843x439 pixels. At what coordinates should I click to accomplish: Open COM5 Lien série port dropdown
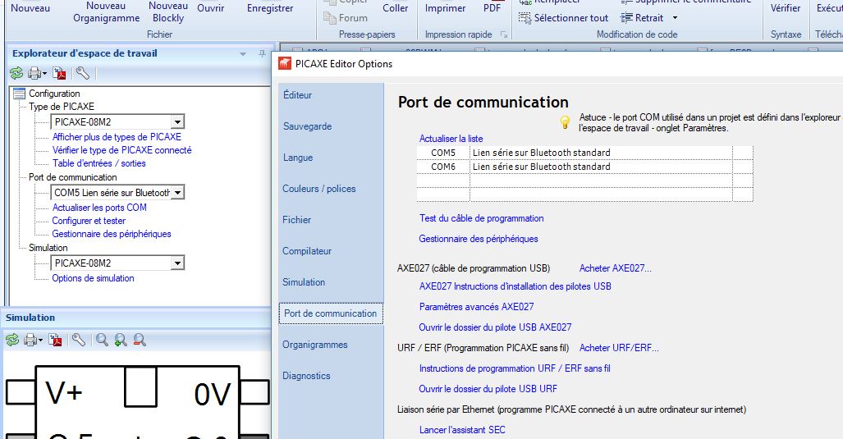(x=177, y=192)
